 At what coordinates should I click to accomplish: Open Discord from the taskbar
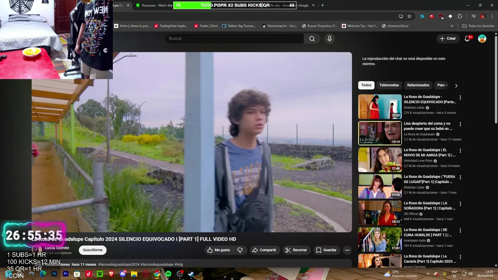pos(123,274)
